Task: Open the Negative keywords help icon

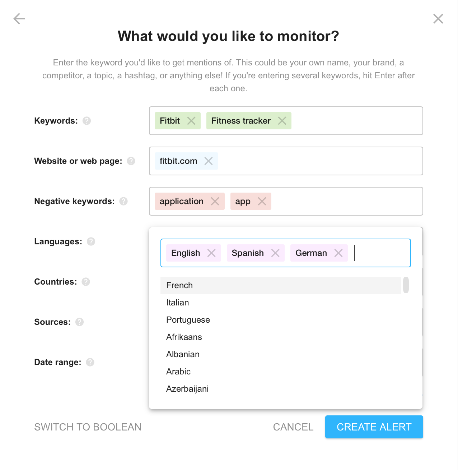Action: pyautogui.click(x=123, y=201)
